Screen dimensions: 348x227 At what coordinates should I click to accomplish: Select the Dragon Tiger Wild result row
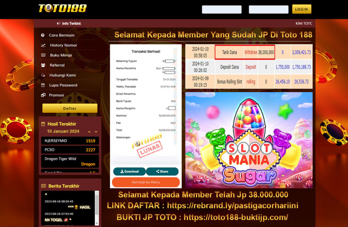pos(70,161)
